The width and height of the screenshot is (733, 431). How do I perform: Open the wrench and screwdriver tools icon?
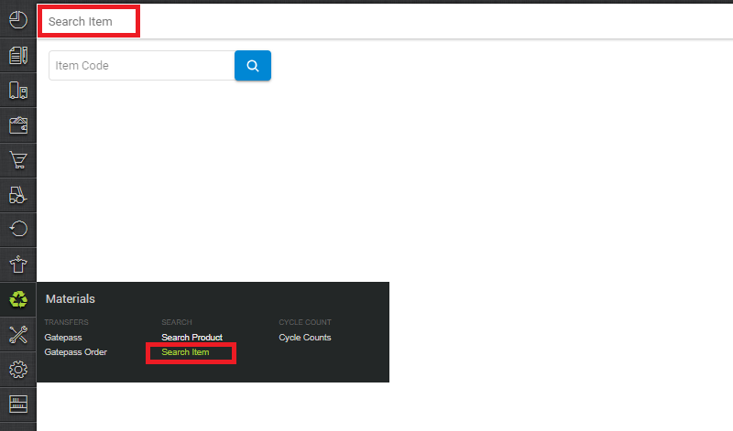[18, 334]
